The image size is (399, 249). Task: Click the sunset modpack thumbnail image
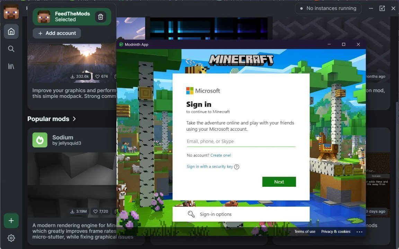click(72, 63)
